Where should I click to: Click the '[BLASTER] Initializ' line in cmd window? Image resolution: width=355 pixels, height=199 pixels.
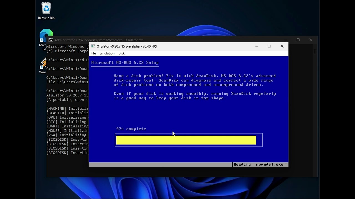coord(67,113)
